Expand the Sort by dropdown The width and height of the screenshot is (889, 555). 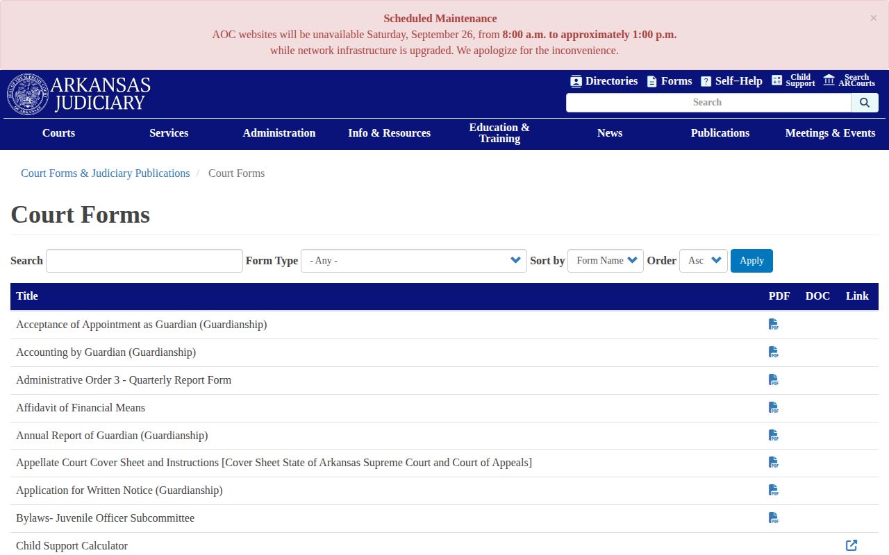606,261
